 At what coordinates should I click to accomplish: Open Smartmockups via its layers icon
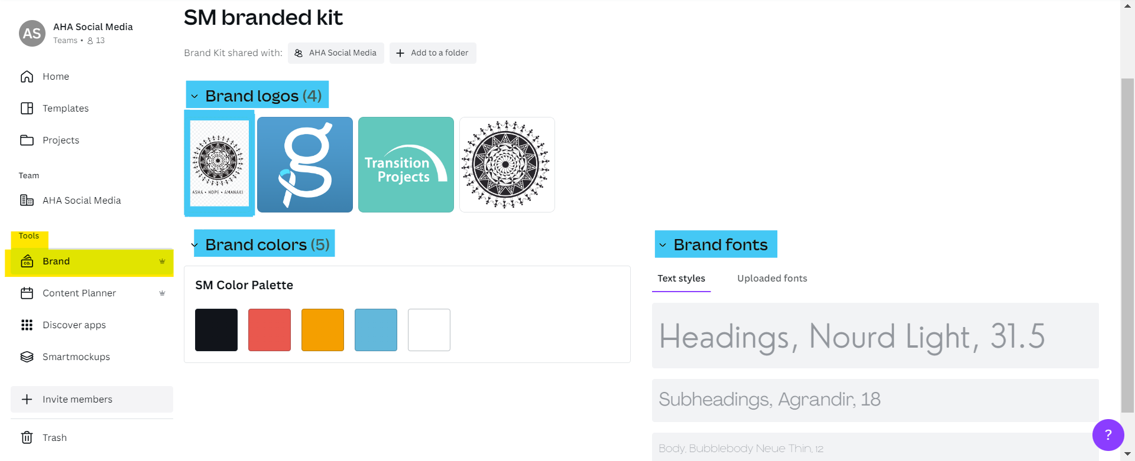27,357
